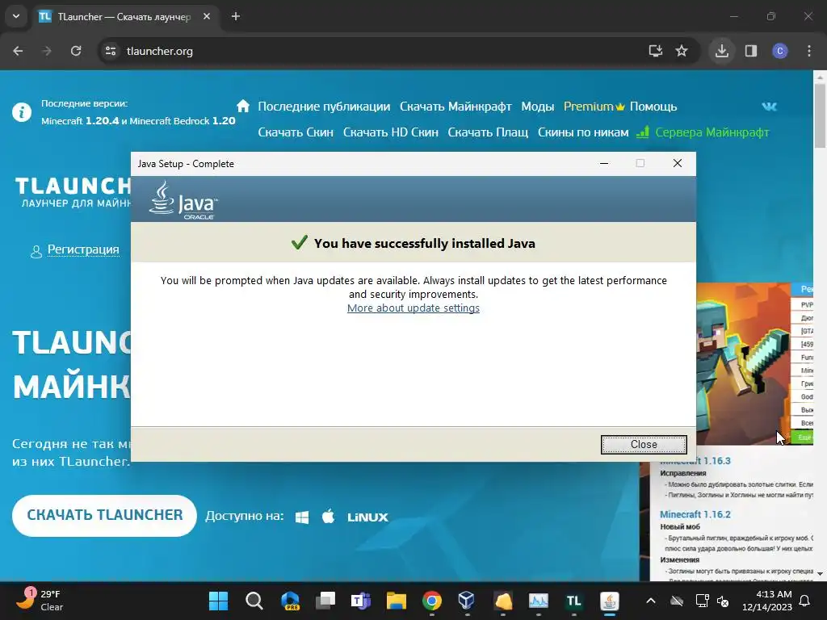Open Chrome downloads panel

(721, 51)
